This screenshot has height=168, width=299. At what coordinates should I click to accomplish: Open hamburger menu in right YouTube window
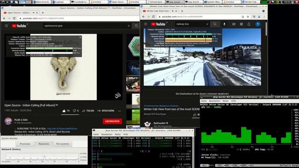click(x=145, y=24)
